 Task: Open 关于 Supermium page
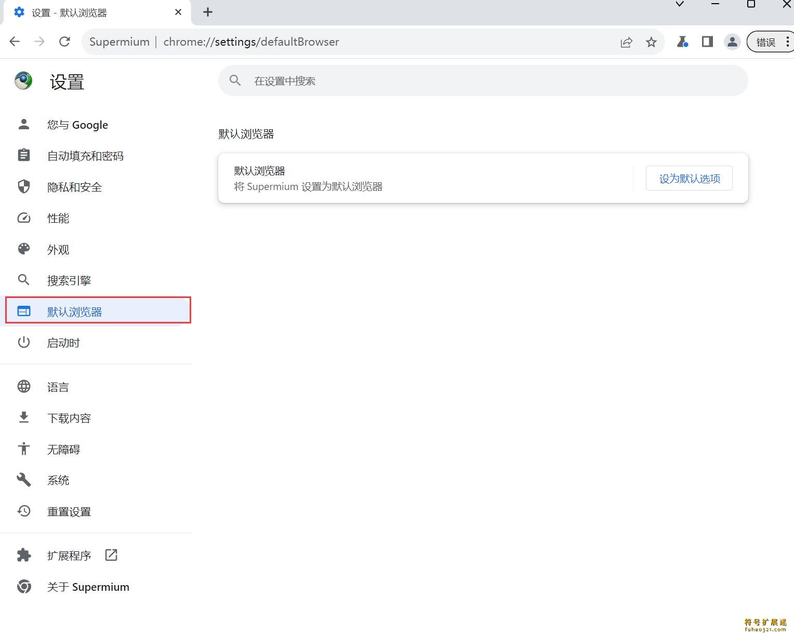[x=96, y=587]
